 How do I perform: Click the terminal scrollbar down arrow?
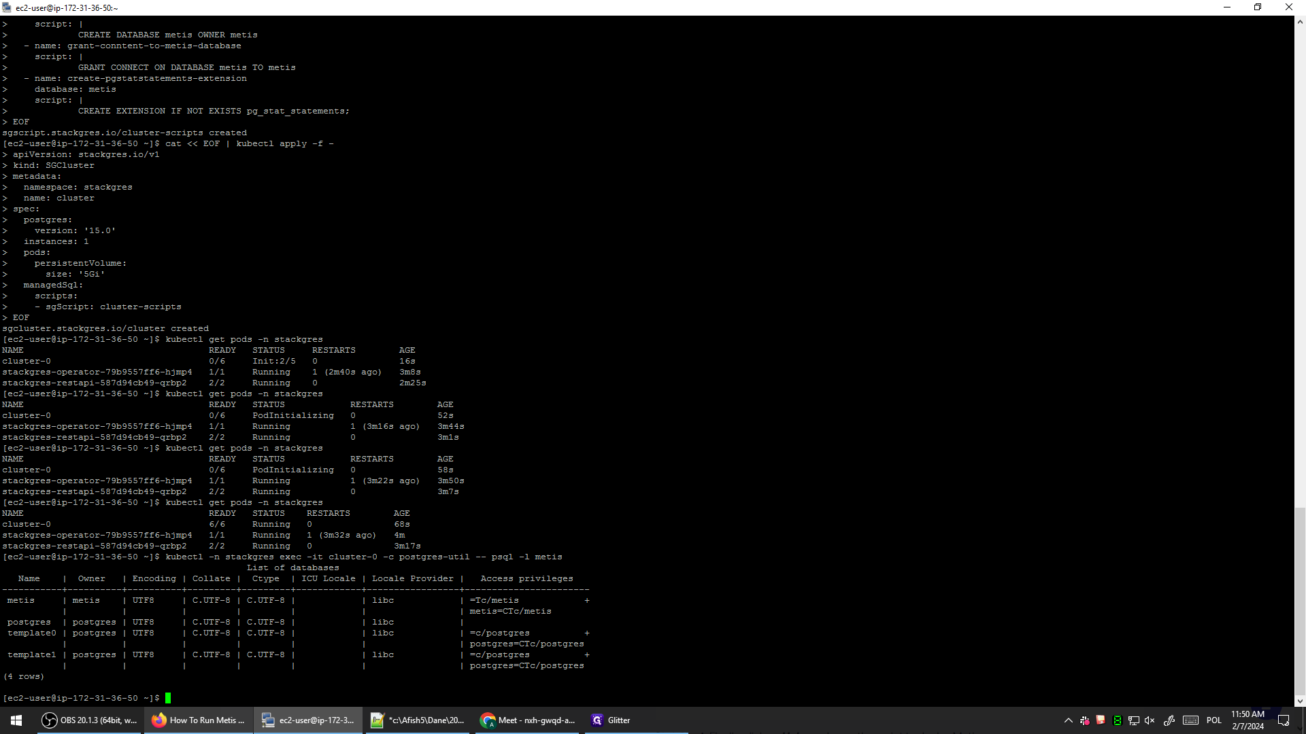(x=1300, y=701)
